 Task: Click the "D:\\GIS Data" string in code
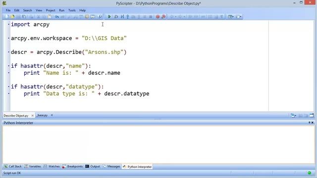click(104, 38)
